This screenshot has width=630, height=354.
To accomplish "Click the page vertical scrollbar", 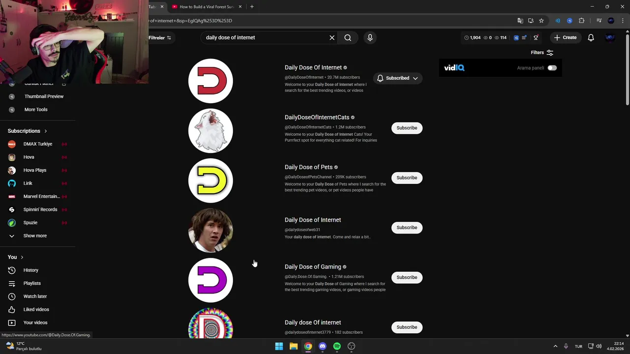I will click(x=627, y=69).
